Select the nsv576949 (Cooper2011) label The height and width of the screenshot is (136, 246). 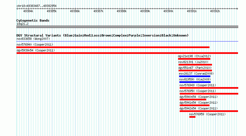coord(198,85)
